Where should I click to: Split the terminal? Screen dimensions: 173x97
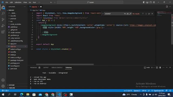(x=157, y=68)
